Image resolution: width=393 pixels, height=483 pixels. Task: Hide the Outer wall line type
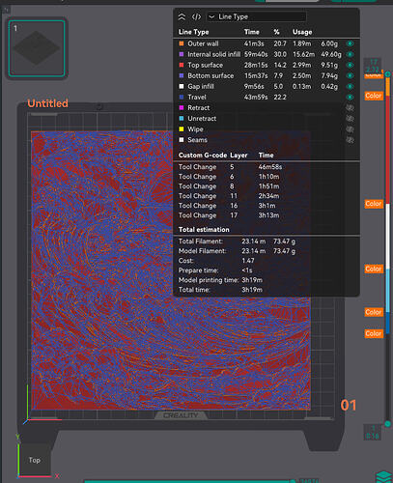tap(350, 43)
